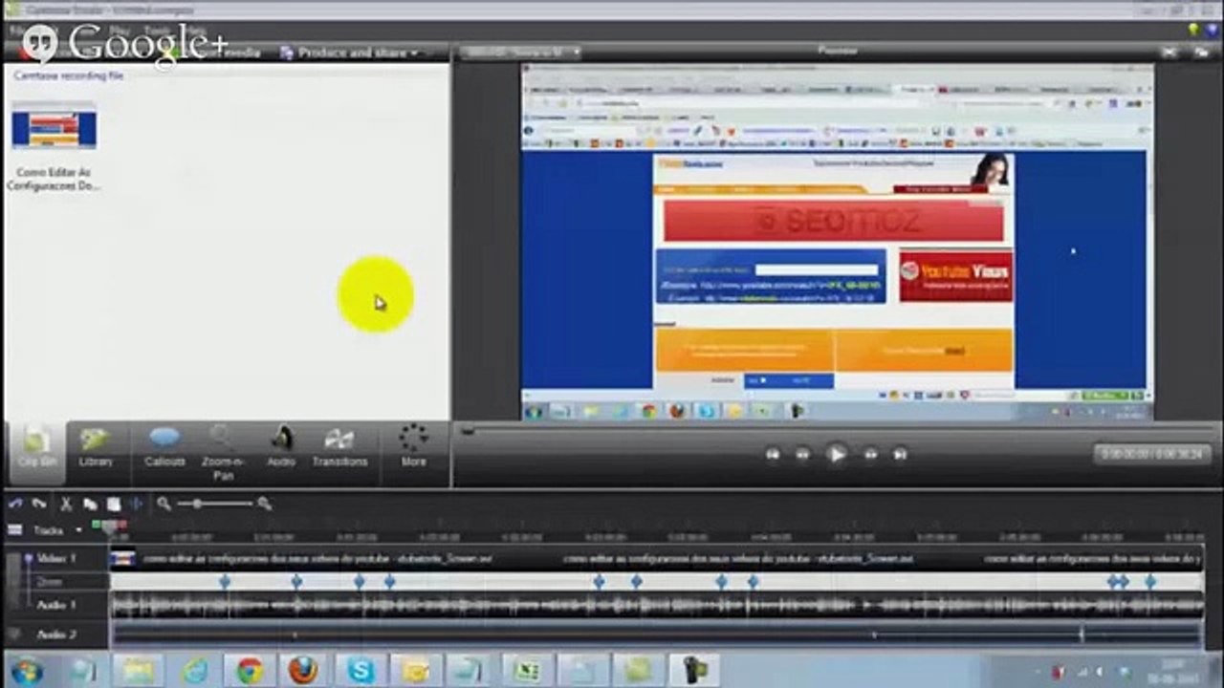
Task: Jump to the previous clip in the preview
Action: coord(773,455)
